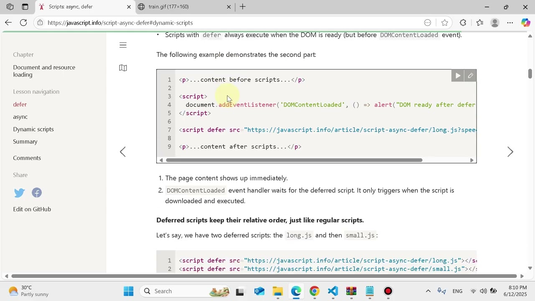Open the Copilot sidebar icon
This screenshot has height=301, width=535.
tap(525, 23)
